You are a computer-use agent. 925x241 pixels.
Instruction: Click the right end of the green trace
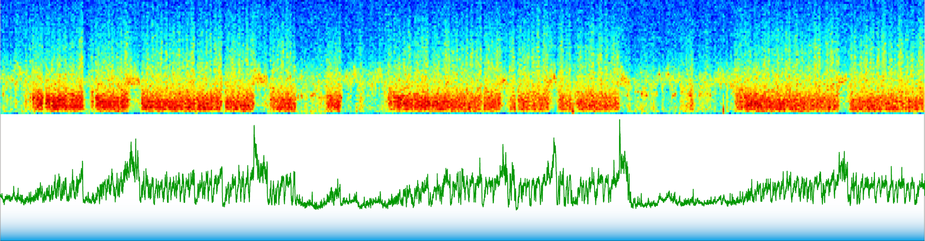[x=923, y=185]
